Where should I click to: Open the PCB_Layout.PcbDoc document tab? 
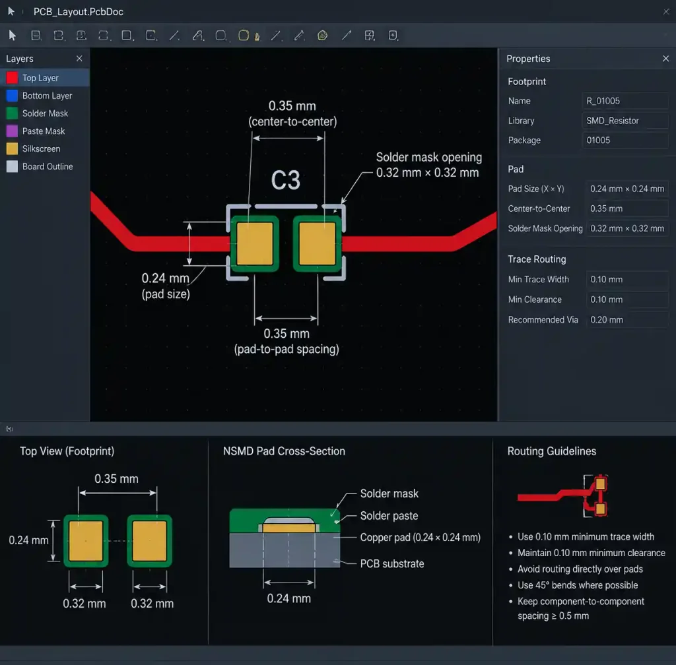click(x=79, y=12)
